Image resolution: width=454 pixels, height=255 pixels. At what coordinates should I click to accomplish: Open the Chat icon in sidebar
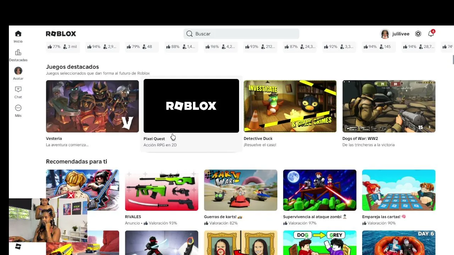tap(18, 89)
